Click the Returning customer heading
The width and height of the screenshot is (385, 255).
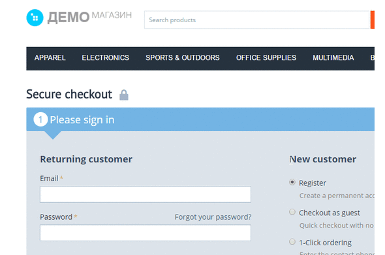click(x=86, y=159)
